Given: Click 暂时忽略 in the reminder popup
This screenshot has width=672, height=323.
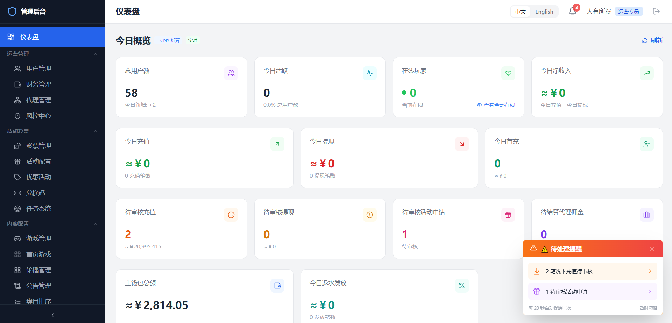Looking at the screenshot, I should tap(648, 308).
